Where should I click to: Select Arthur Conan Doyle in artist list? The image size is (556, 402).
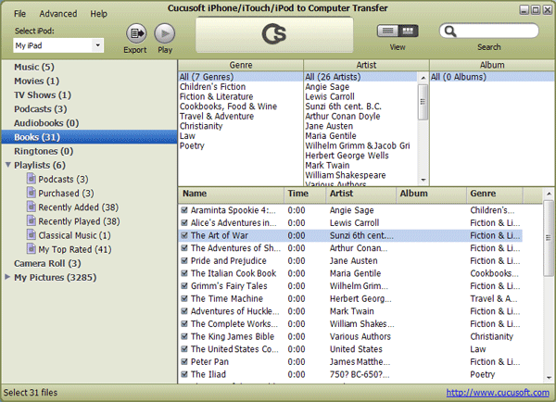click(x=343, y=117)
